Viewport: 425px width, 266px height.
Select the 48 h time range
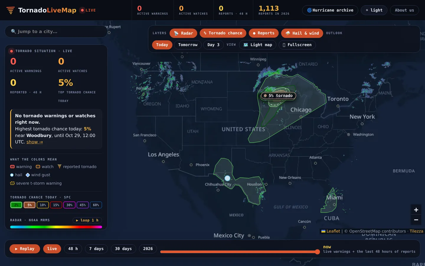pyautogui.click(x=73, y=249)
